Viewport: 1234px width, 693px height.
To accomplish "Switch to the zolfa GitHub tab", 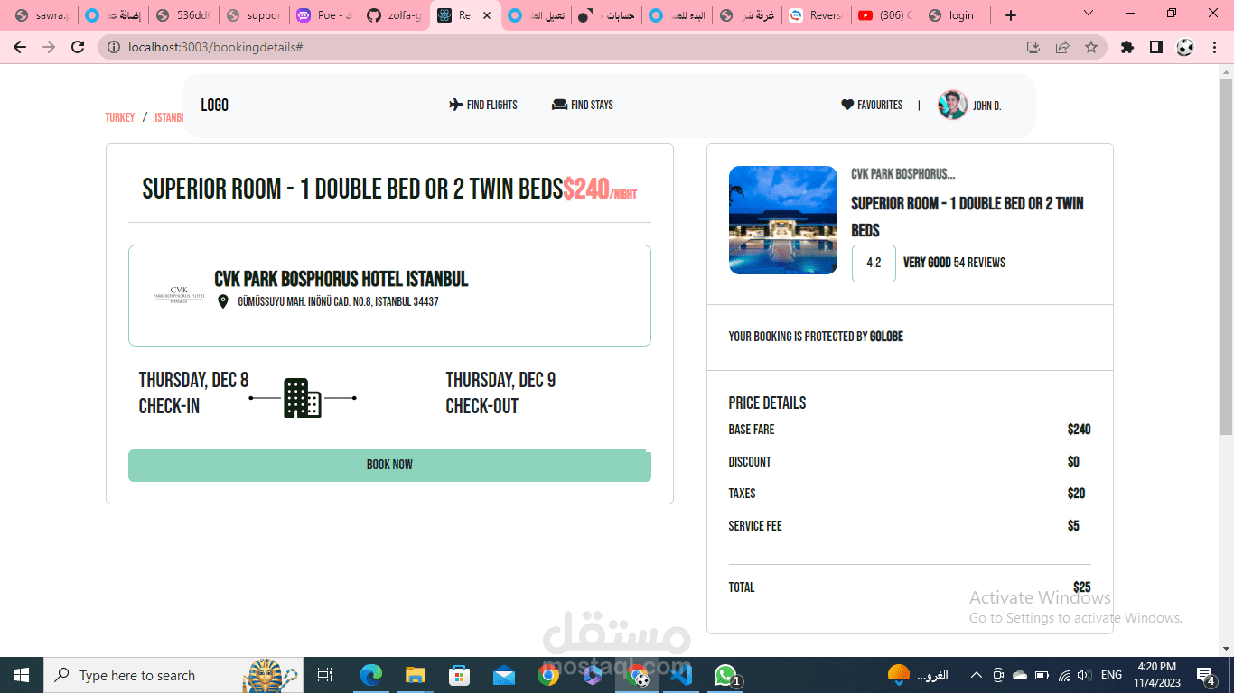I will tap(395, 15).
